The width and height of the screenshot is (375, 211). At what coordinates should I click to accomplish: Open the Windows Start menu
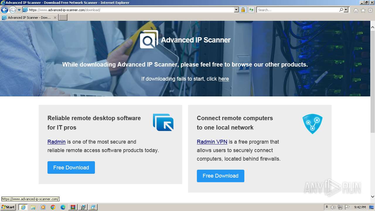click(8, 207)
